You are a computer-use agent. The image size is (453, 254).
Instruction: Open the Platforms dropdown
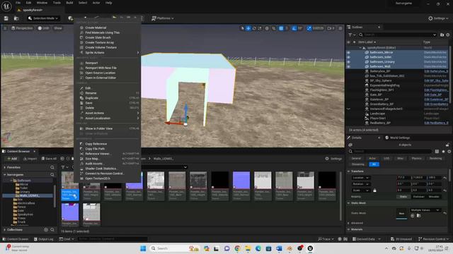click(x=163, y=18)
